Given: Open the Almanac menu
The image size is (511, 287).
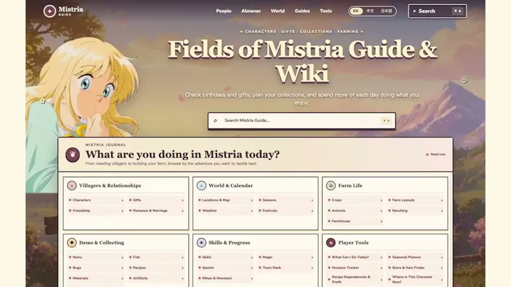Looking at the screenshot, I should point(251,11).
